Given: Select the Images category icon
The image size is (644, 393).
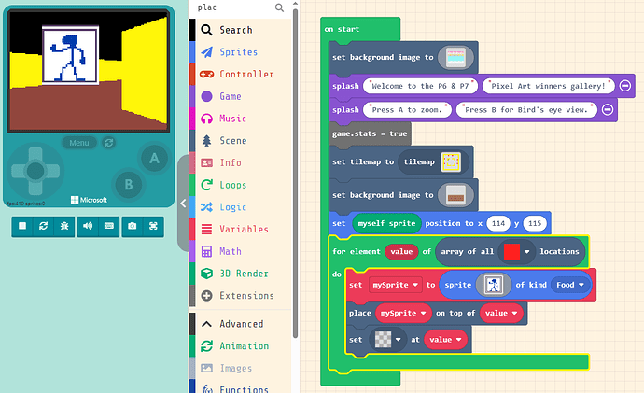Looking at the screenshot, I should pos(206,369).
